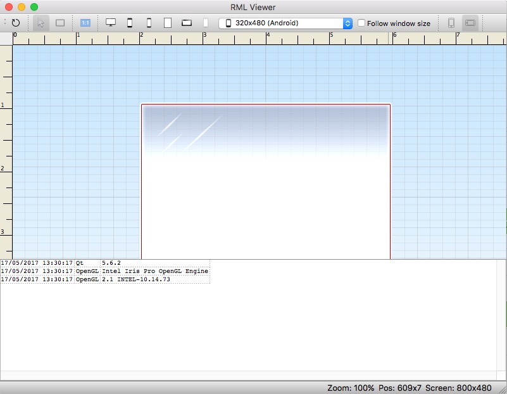Click the phone icon in the resolution dropdown
The image size is (507, 394).
pos(228,23)
